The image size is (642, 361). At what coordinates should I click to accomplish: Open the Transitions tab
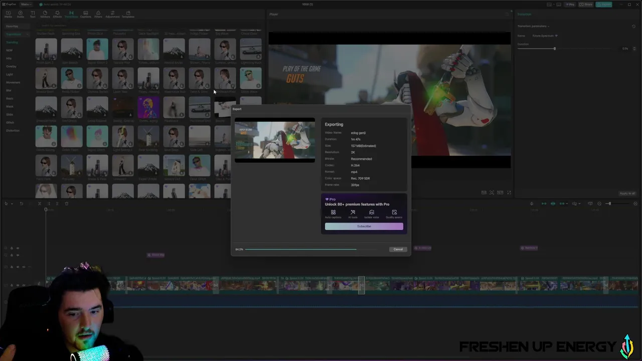(71, 14)
